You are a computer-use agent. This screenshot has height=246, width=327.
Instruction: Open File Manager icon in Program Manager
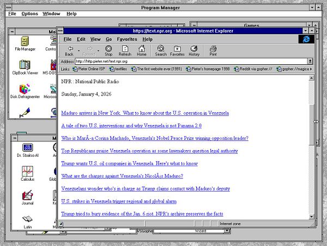point(25,44)
